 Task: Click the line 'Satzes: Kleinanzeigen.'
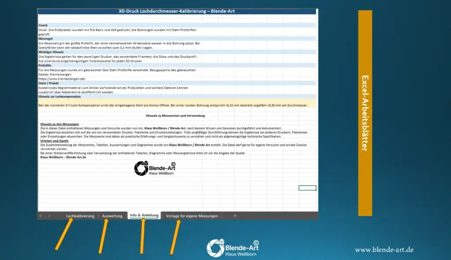[55, 74]
